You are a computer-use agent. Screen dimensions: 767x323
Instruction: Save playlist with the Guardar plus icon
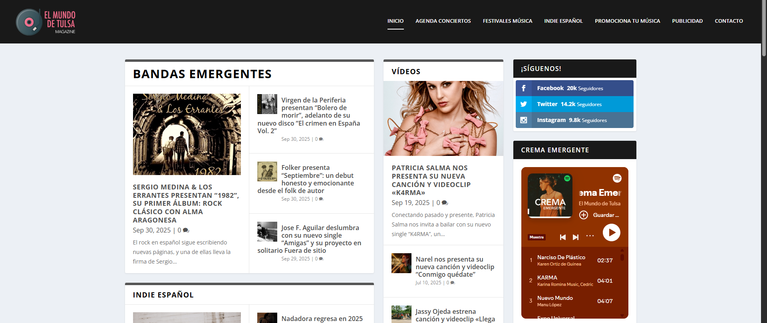pyautogui.click(x=584, y=215)
